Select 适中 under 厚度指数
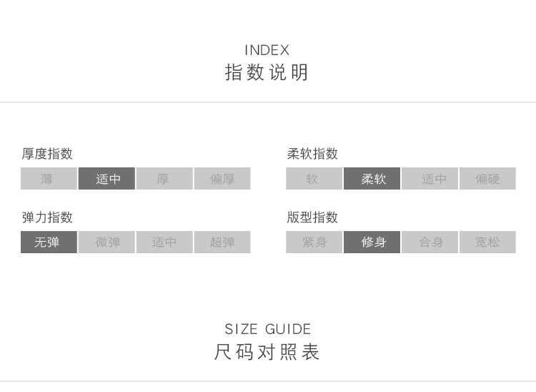 (106, 179)
